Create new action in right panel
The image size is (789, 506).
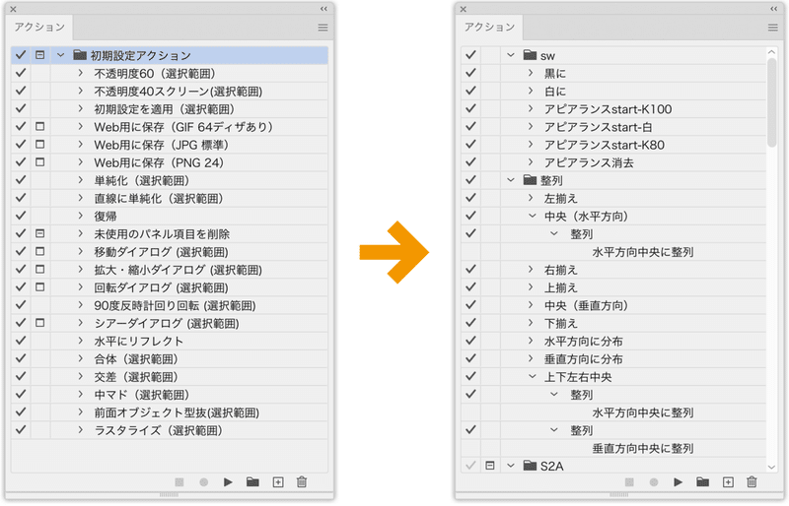pos(728,482)
